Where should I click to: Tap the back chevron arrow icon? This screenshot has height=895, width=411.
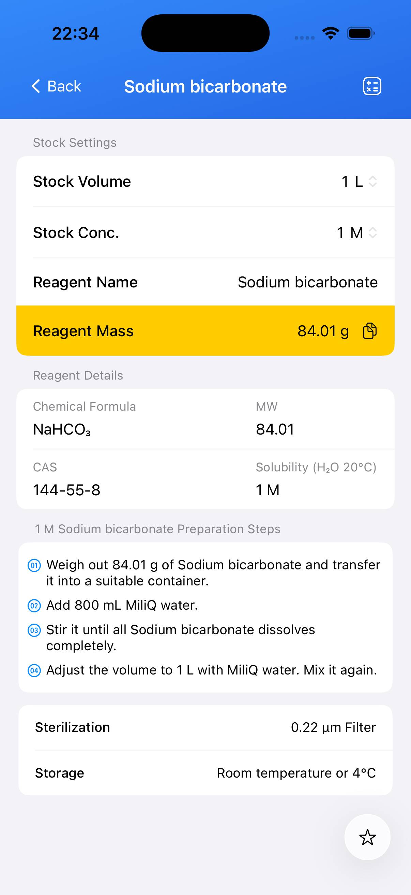tap(36, 86)
